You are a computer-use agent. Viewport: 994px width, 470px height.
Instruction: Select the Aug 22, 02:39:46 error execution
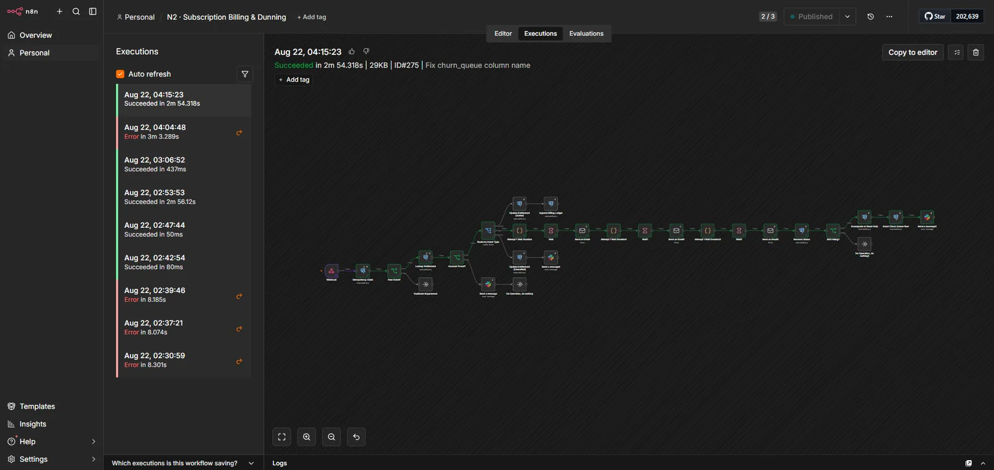(184, 295)
